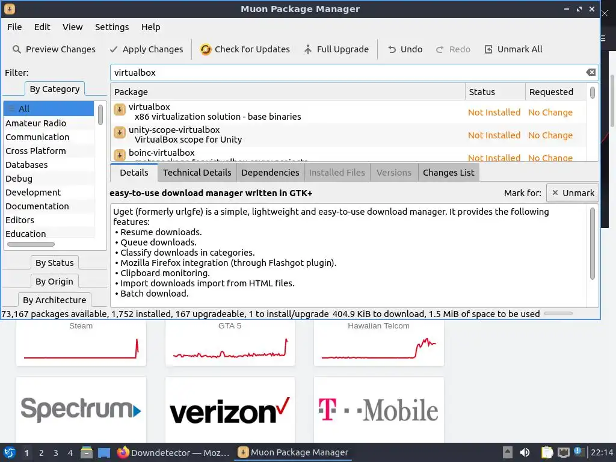This screenshot has width=616, height=462.
Task: Select the Development category
Action: [49, 192]
